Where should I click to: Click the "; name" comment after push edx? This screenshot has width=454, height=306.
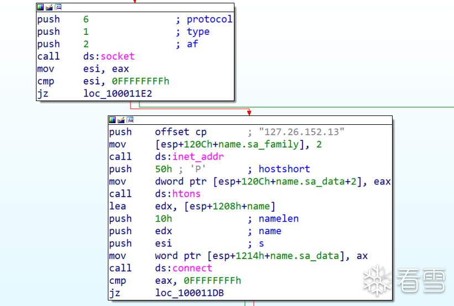pos(264,231)
